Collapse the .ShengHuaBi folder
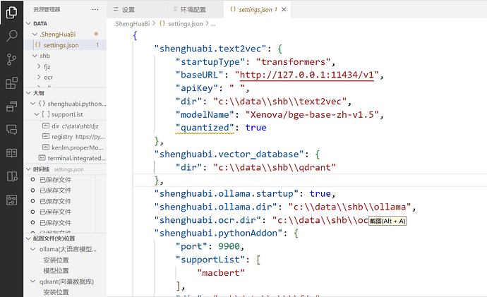This screenshot has height=297, width=487. tap(35, 34)
